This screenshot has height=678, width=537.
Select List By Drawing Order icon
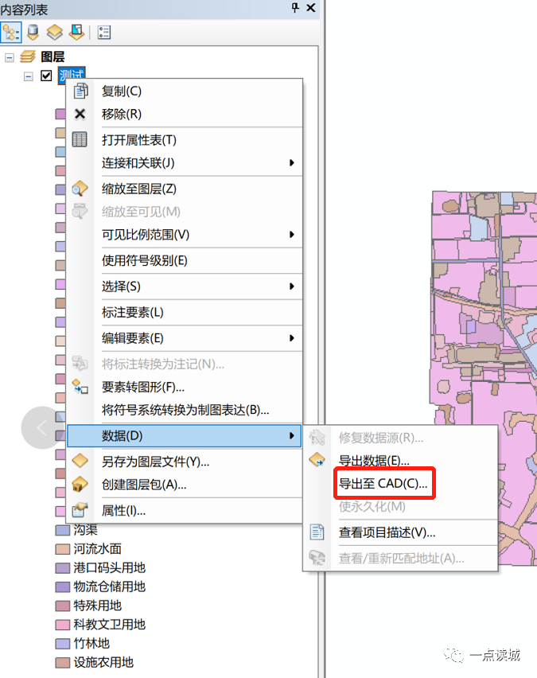[11, 33]
